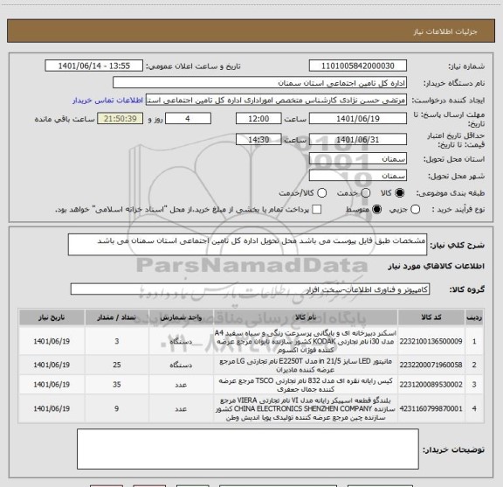Viewport: 503px width, 487px height.
Task: Click quantity 35 in the TSCO row
Action: (x=117, y=385)
